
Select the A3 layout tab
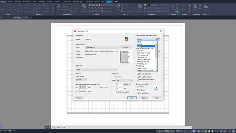tap(10, 130)
